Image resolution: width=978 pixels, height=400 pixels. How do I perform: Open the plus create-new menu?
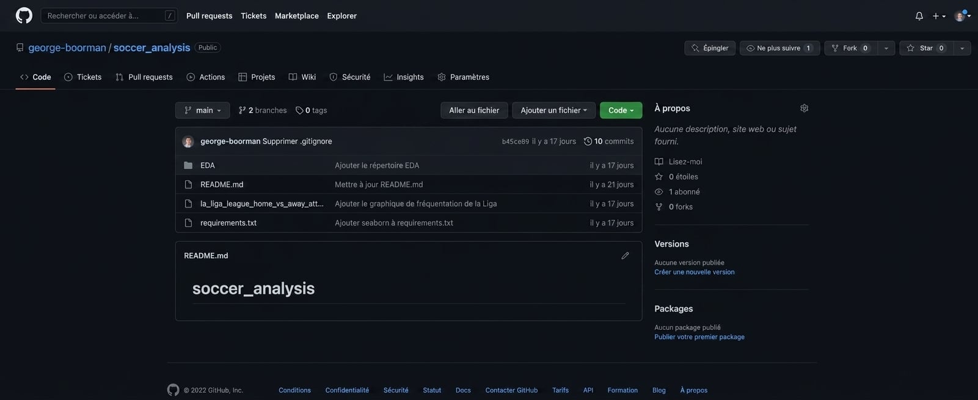(939, 16)
